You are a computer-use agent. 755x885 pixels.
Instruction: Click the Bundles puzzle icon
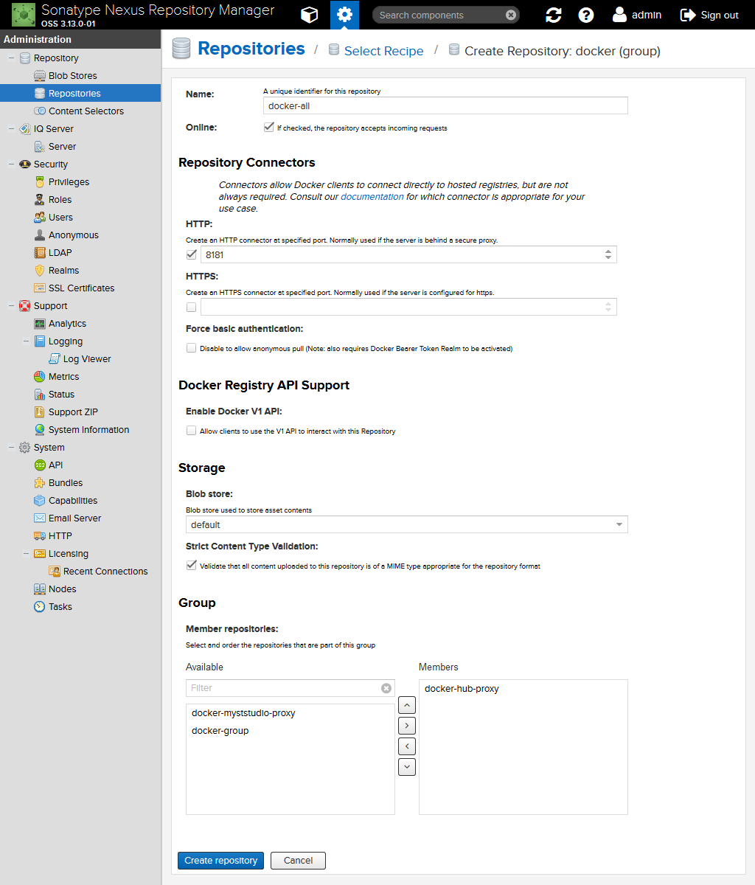pyautogui.click(x=40, y=483)
